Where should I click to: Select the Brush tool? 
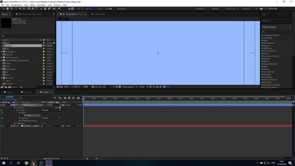(41, 9)
